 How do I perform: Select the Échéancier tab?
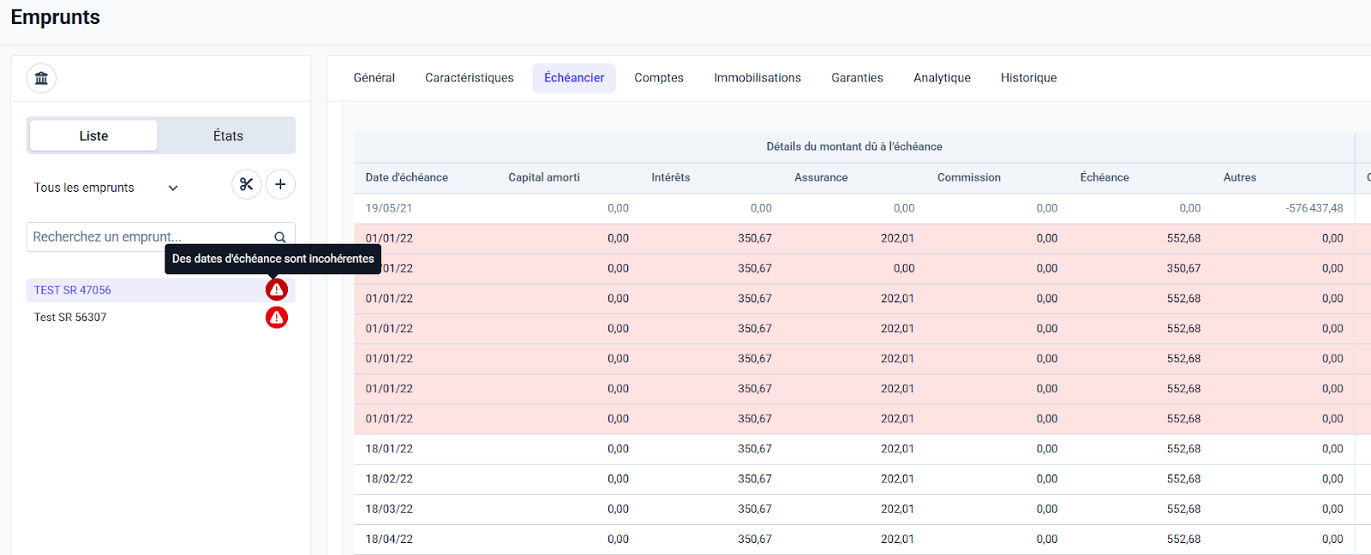coord(574,78)
